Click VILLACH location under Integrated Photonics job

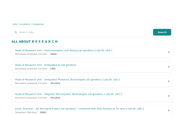click(55, 83)
